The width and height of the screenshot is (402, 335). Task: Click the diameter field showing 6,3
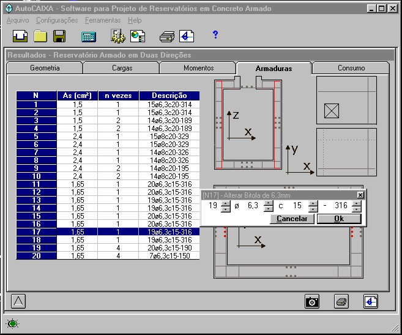click(x=253, y=206)
